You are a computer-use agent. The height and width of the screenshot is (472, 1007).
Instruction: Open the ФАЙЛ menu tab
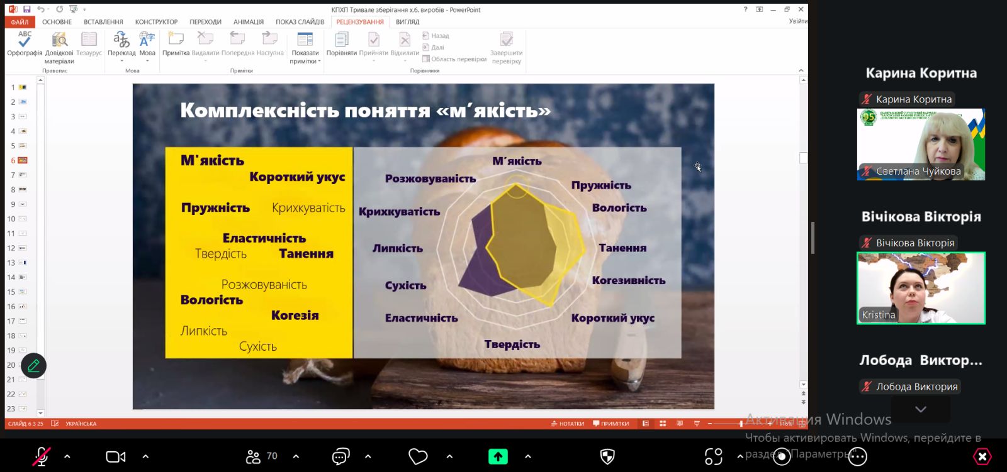click(x=20, y=22)
